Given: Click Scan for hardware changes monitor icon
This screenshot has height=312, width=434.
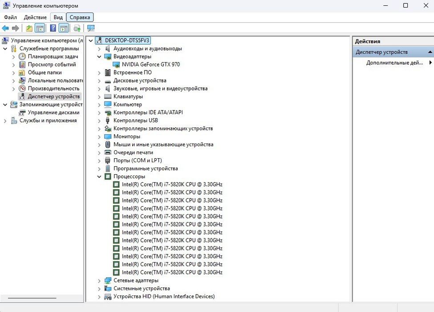Looking at the screenshot, I should click(91, 28).
